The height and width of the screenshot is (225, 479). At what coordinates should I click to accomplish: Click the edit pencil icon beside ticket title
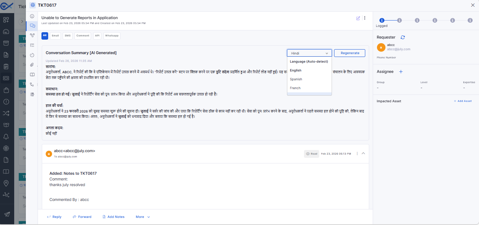(x=358, y=18)
